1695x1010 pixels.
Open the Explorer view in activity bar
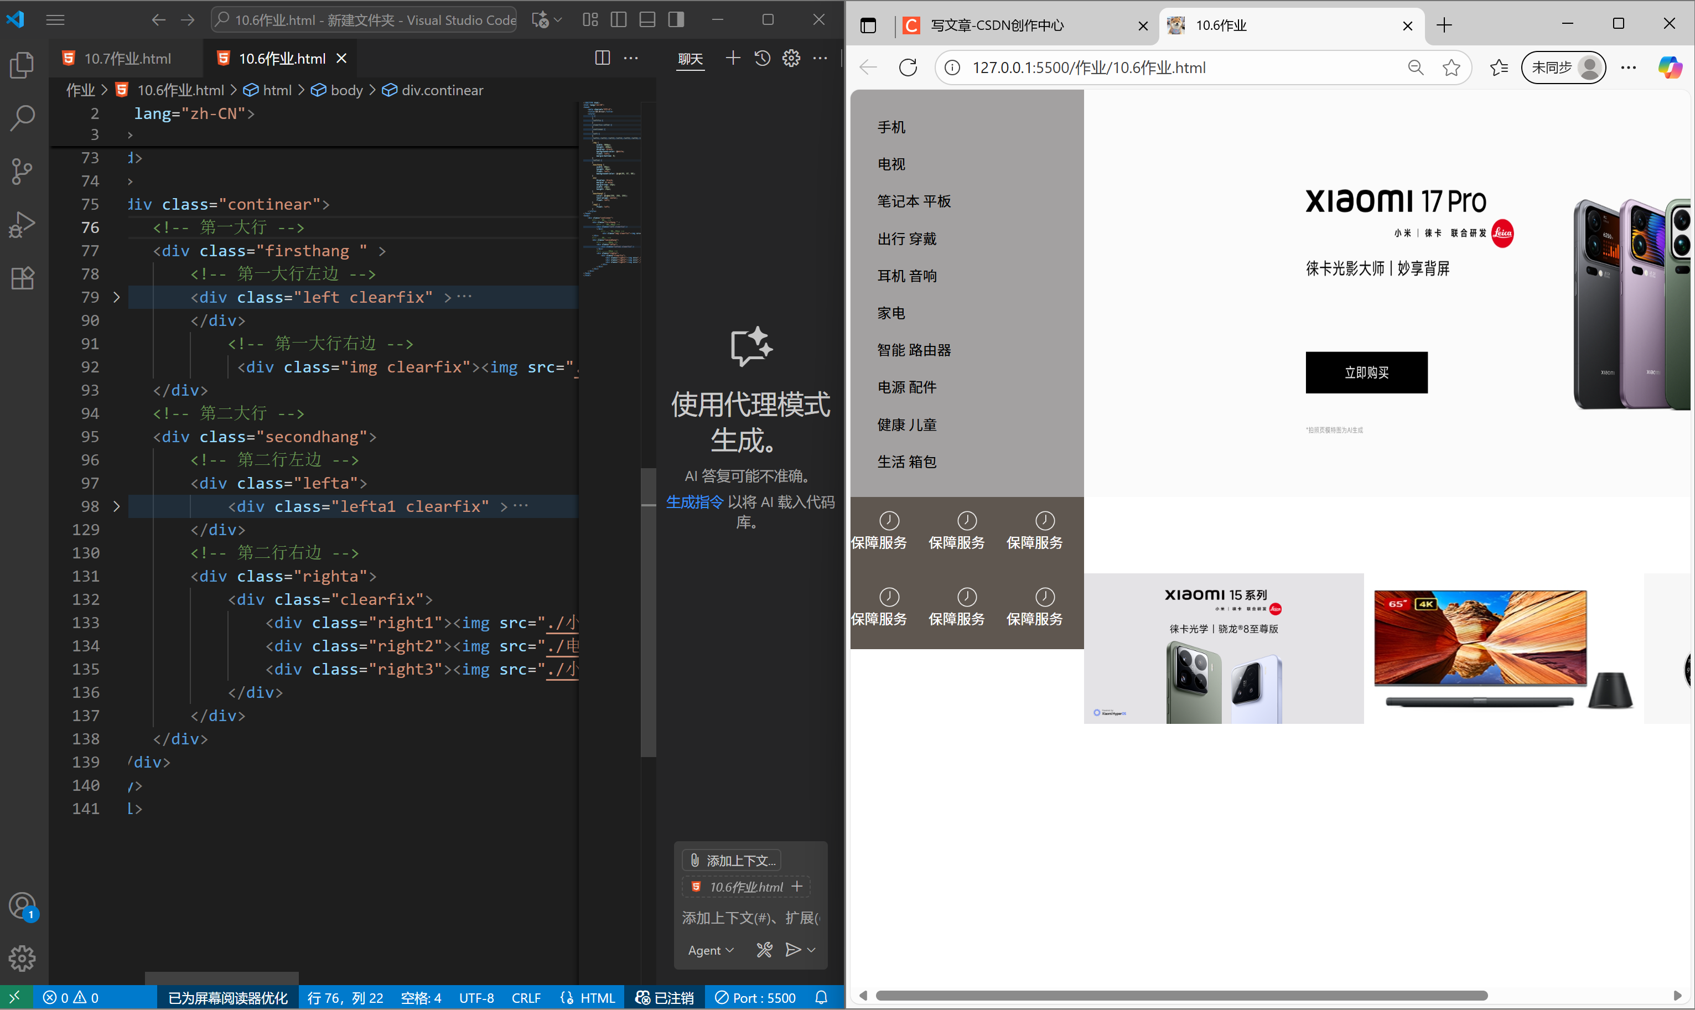click(x=23, y=66)
